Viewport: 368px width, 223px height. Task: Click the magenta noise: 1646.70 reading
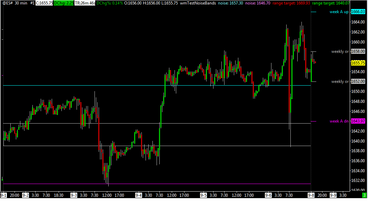[258, 3]
